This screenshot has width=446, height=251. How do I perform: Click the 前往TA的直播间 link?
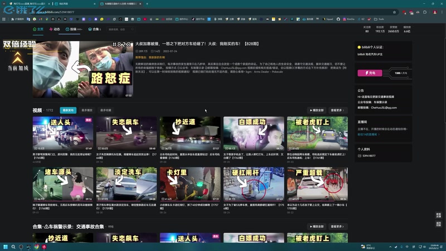[x=369, y=134]
